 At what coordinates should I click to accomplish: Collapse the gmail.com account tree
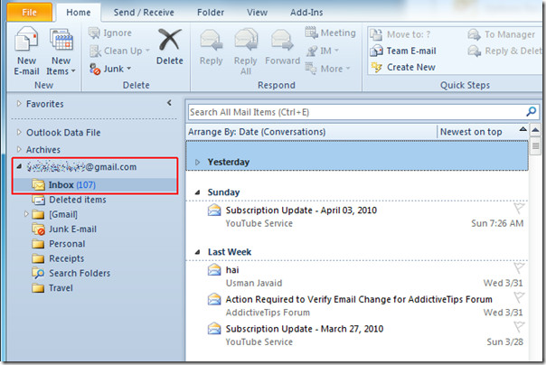tap(19, 166)
